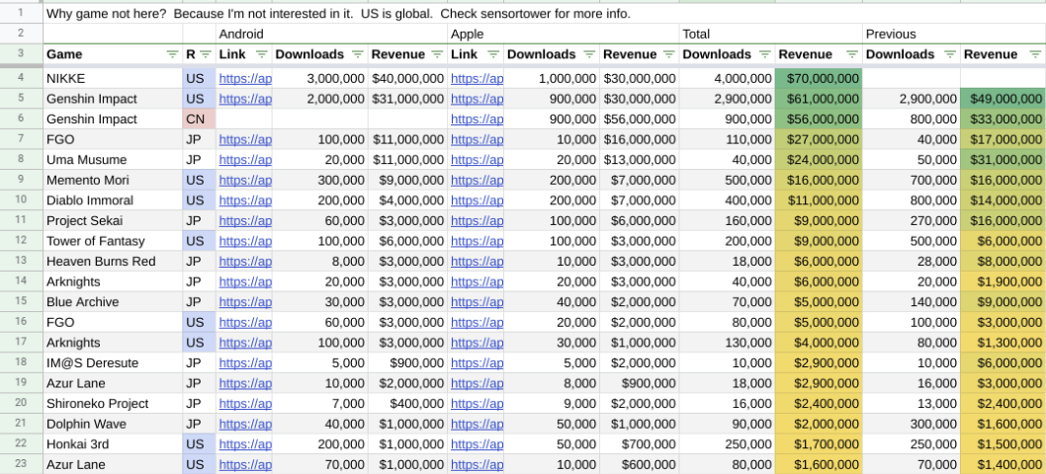Open NIKKE's Android store link
Image resolution: width=1046 pixels, height=474 pixels.
[244, 78]
